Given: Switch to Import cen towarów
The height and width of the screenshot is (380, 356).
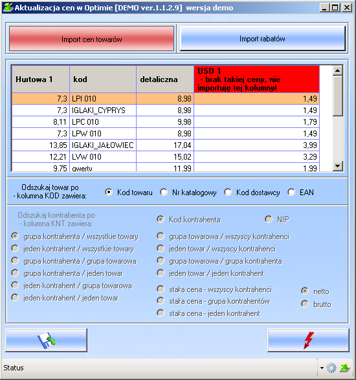Looking at the screenshot, I should 91,39.
